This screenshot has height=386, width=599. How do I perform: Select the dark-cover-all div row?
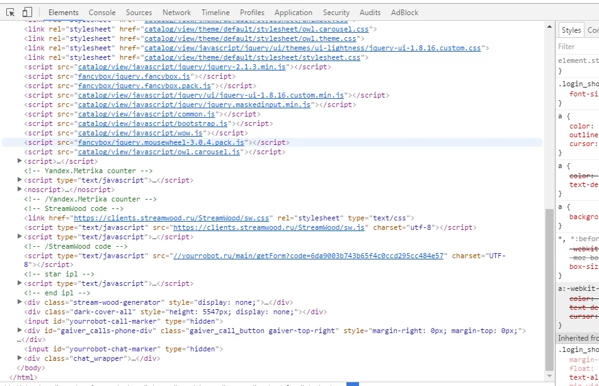pos(176,312)
